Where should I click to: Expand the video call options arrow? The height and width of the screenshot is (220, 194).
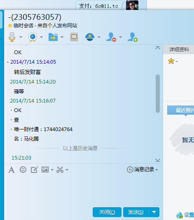[41, 37]
